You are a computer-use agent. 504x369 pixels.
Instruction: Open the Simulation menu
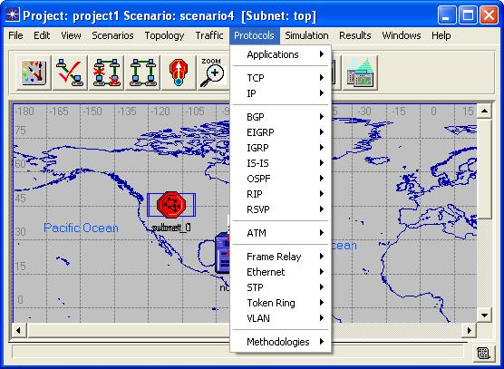pyautogui.click(x=306, y=35)
